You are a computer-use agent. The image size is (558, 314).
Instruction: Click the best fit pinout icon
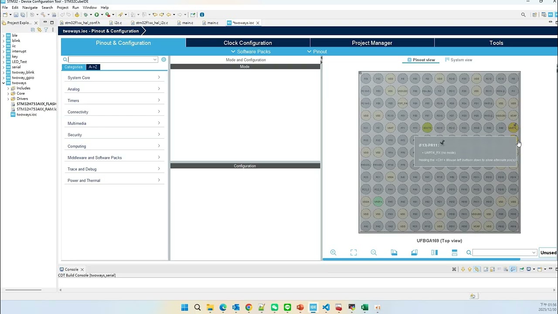coord(354,253)
